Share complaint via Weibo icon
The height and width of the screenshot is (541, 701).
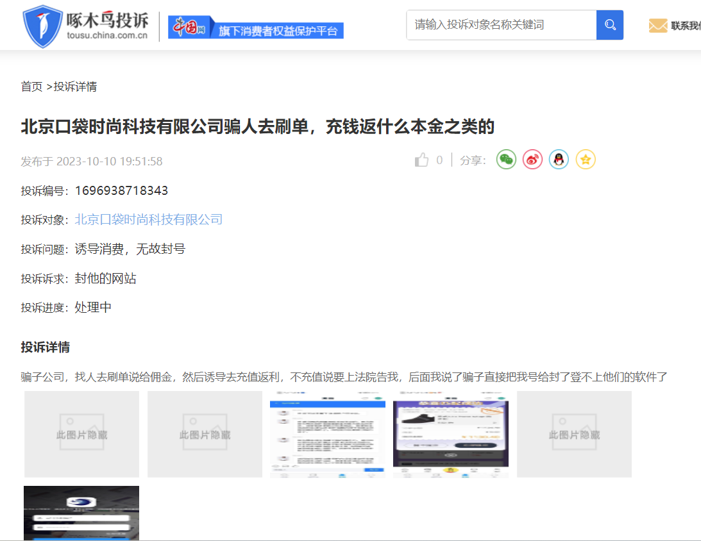(x=532, y=160)
